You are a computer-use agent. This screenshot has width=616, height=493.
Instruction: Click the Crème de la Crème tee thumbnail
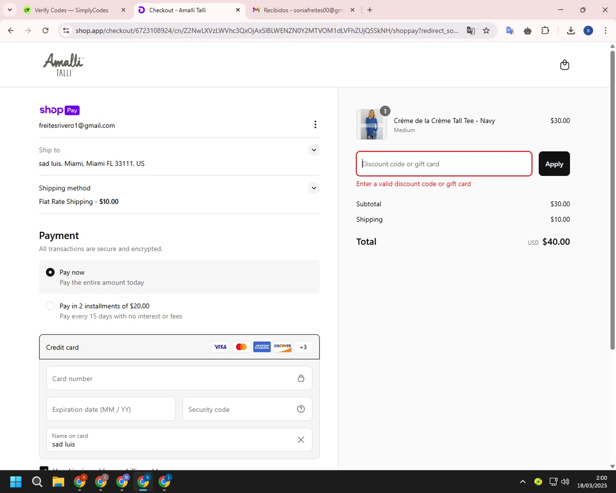click(x=372, y=124)
